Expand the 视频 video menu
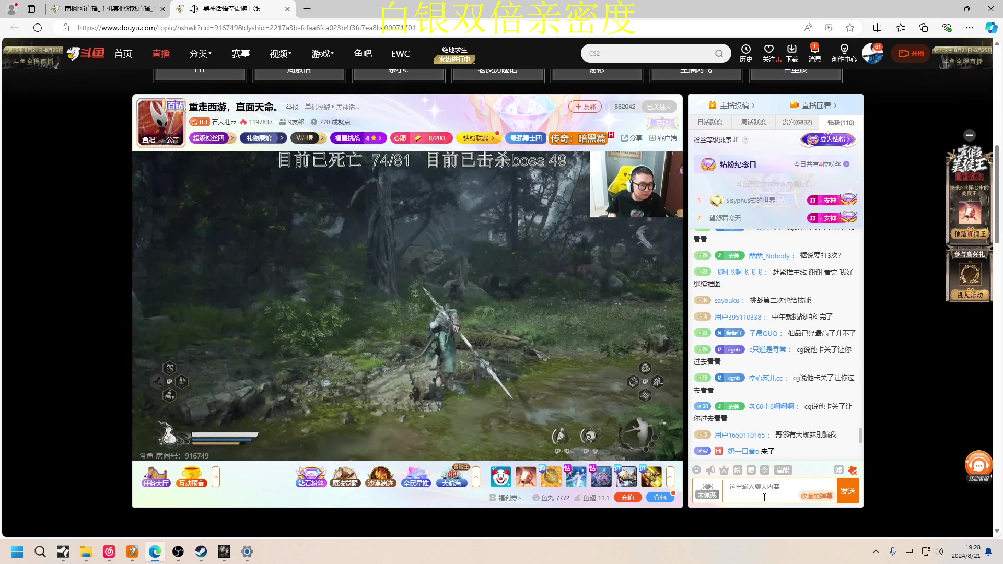 click(280, 54)
